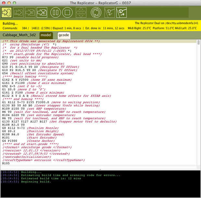This screenshot has height=198, width=201.
Task: Click the line 'G4 P1500 (Create Anchor)'
Action: 28,141
